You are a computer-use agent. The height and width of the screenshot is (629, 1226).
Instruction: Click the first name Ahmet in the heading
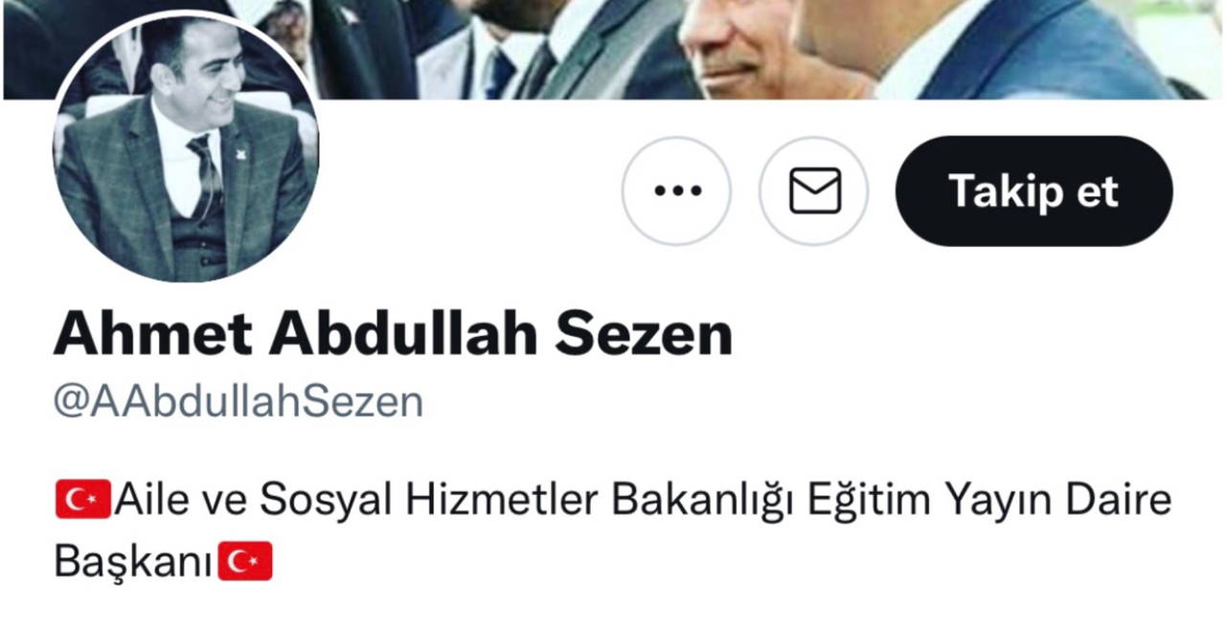point(153,334)
